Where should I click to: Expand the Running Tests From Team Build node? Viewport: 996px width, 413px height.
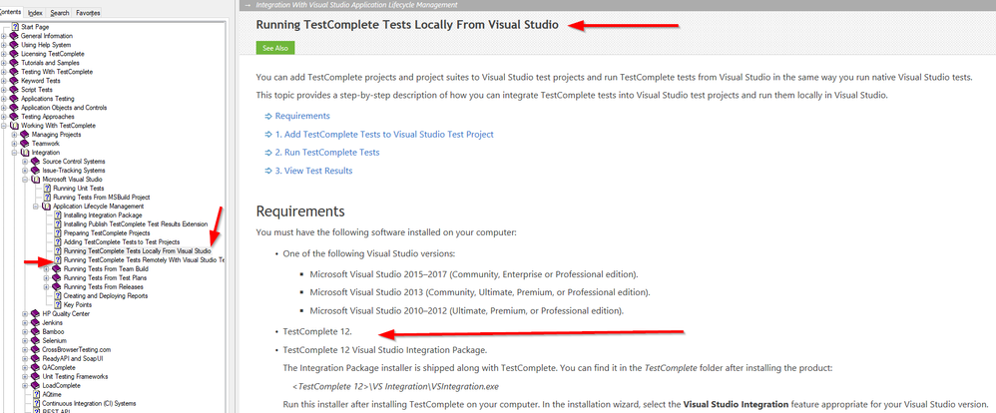47,268
